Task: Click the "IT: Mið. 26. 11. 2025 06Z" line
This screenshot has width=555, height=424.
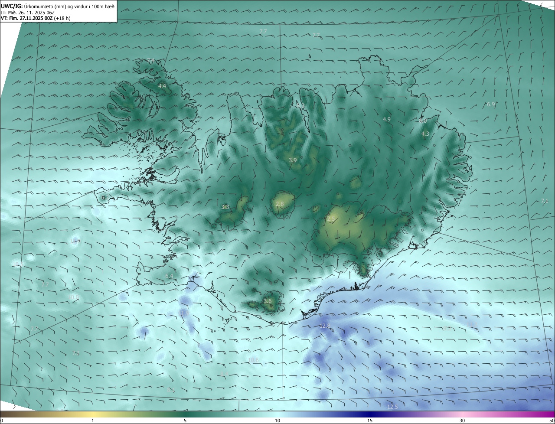Action: point(27,13)
